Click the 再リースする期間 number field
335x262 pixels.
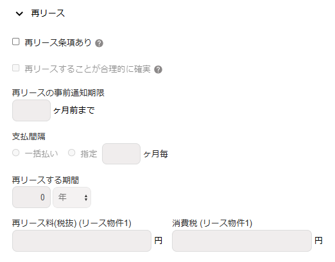[x=31, y=197]
